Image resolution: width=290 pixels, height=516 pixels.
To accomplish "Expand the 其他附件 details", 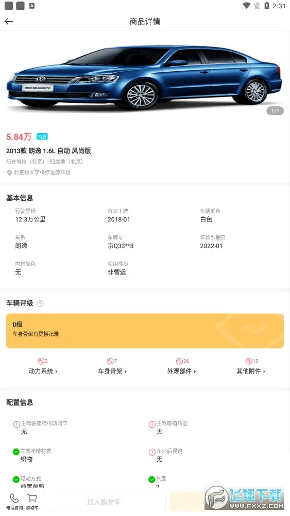I will [x=251, y=371].
